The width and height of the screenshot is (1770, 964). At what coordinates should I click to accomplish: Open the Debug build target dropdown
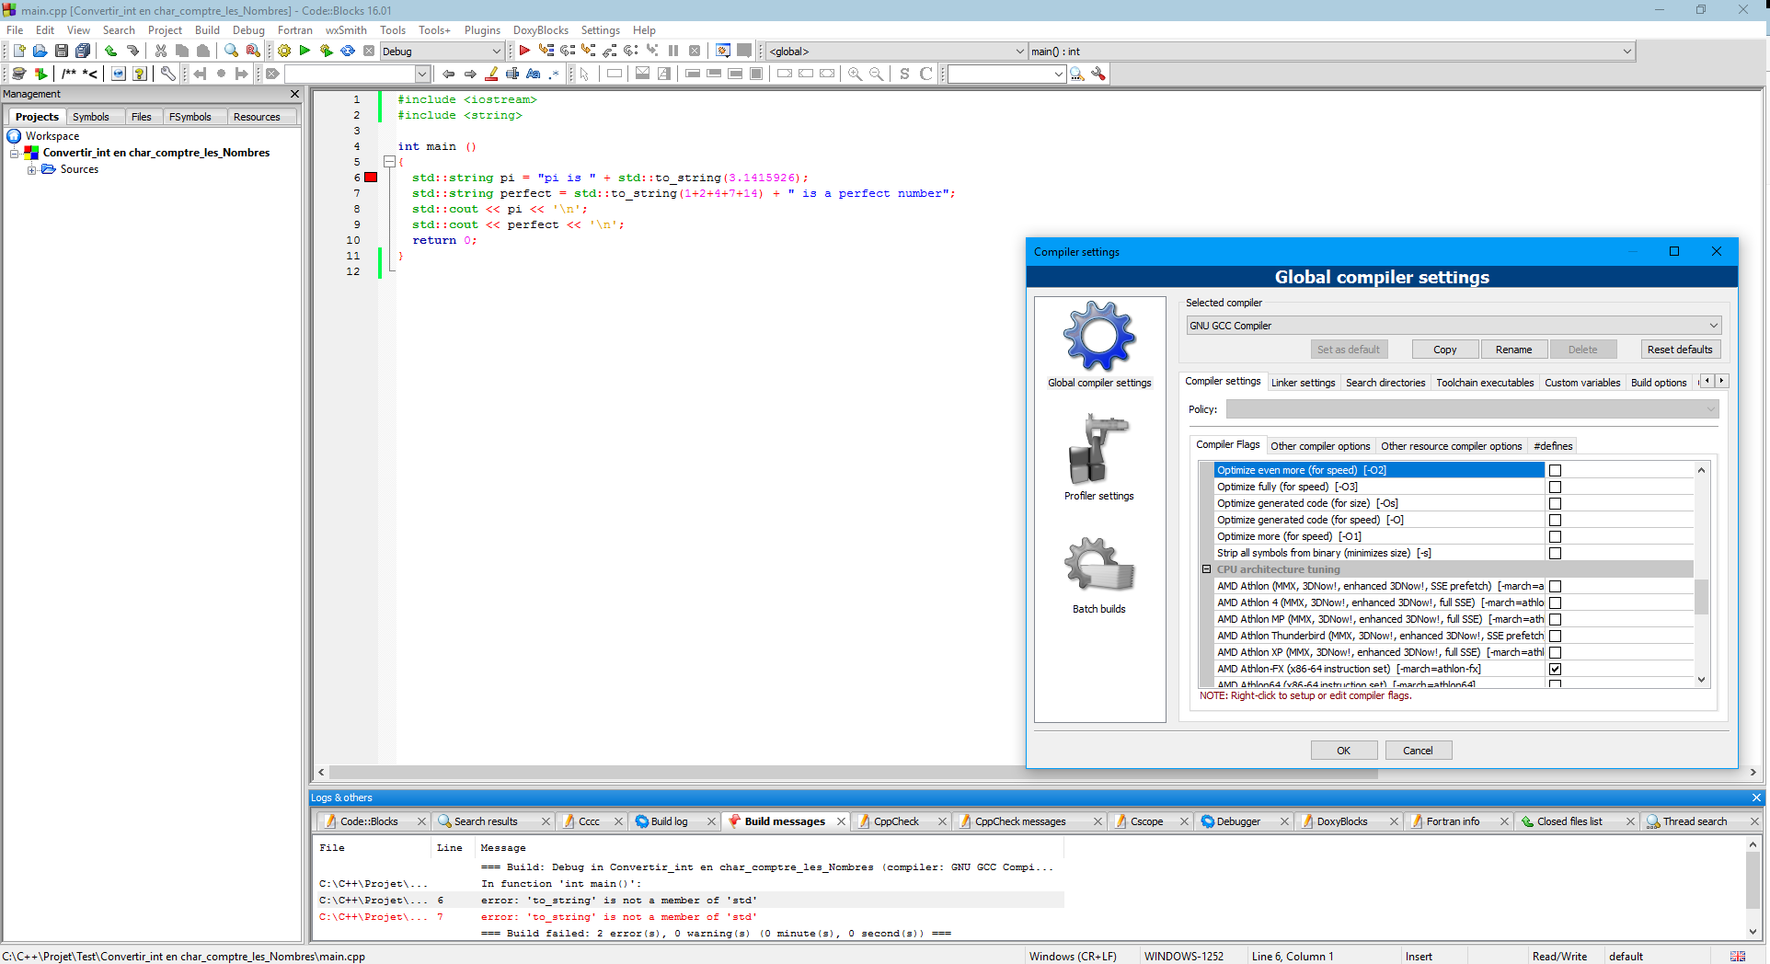pyautogui.click(x=442, y=52)
